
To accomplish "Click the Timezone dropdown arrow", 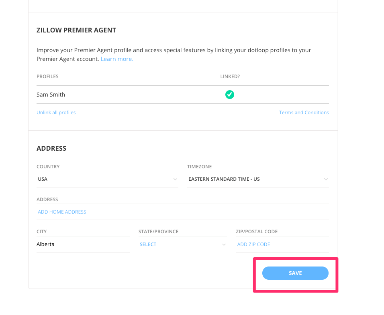I will pyautogui.click(x=326, y=179).
